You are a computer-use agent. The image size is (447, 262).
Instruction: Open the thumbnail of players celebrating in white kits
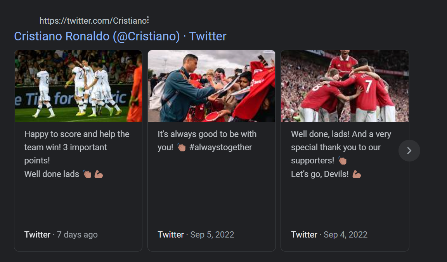point(78,86)
